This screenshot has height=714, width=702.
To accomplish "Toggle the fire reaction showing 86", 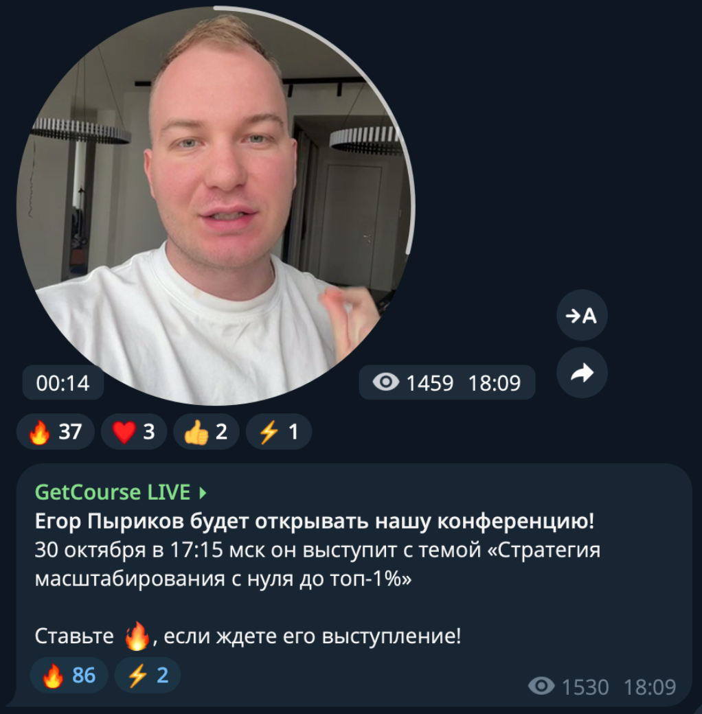I will tap(69, 675).
